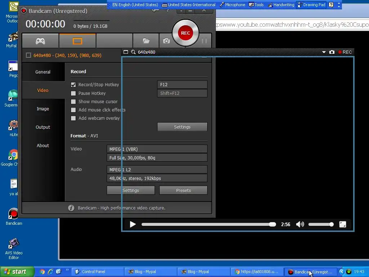Open the Output settings tab
The image size is (369, 277).
(43, 127)
